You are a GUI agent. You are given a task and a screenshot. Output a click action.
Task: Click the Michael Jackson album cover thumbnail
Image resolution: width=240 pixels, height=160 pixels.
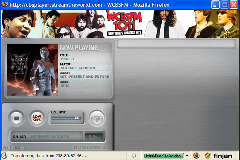coord(33,70)
